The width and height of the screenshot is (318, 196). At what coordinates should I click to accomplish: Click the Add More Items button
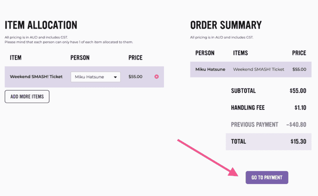pos(27,97)
